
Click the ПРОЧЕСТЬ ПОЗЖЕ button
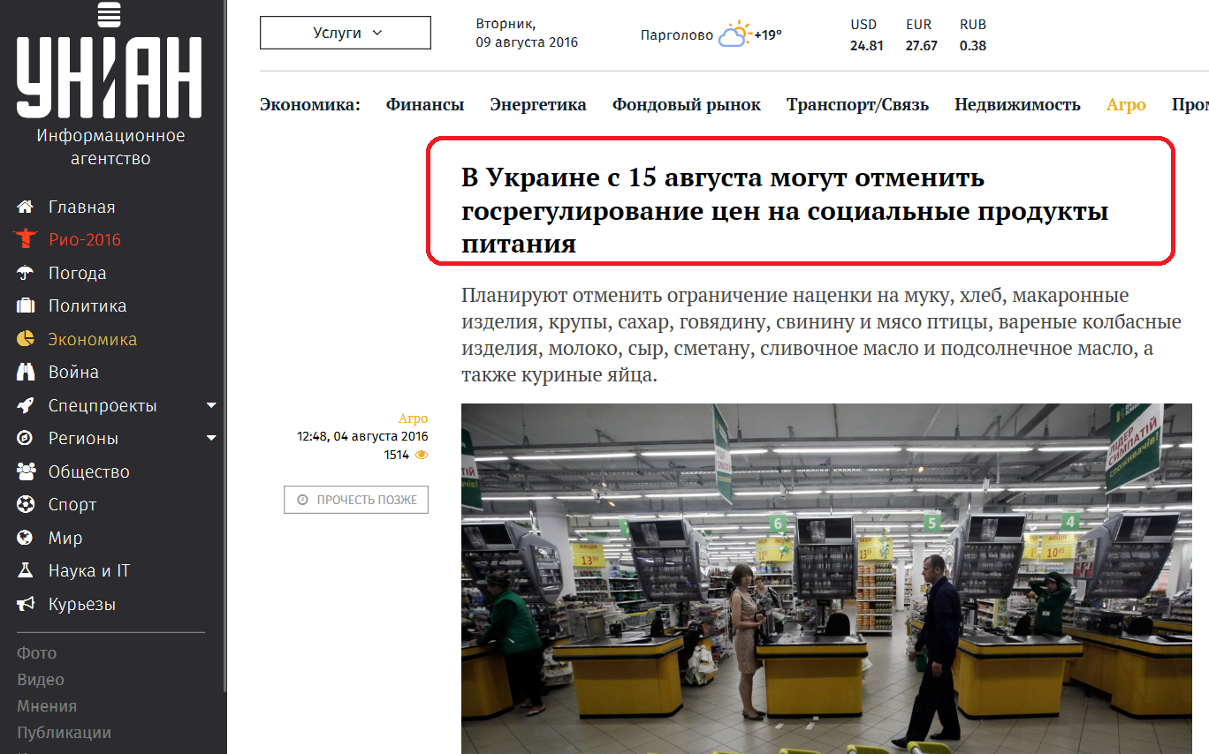tap(356, 500)
